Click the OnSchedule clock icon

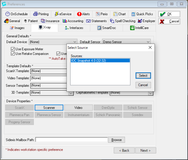pos(8,14)
